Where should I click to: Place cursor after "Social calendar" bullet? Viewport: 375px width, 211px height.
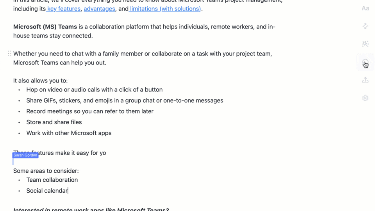(x=68, y=191)
